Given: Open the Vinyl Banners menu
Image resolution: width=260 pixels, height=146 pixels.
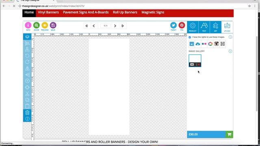Looking at the screenshot, I should [x=48, y=13].
